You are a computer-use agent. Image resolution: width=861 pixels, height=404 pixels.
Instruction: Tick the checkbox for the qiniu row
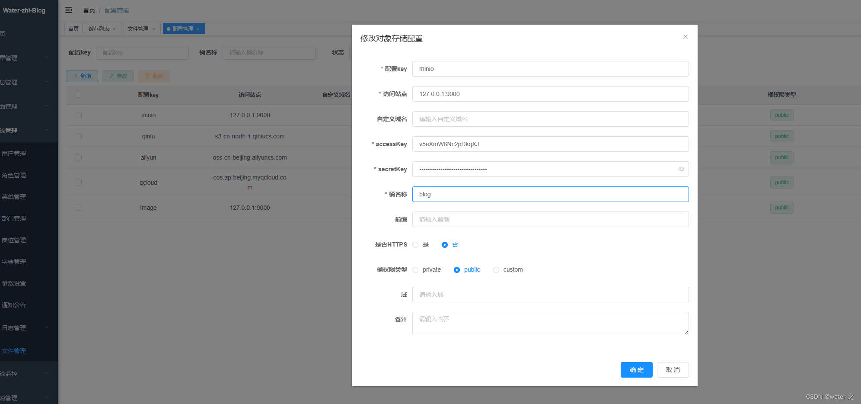click(79, 136)
